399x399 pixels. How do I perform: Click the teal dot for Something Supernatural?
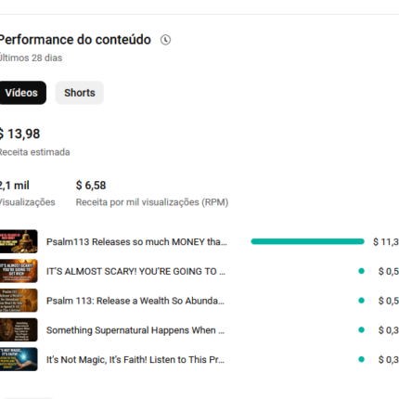coord(361,329)
